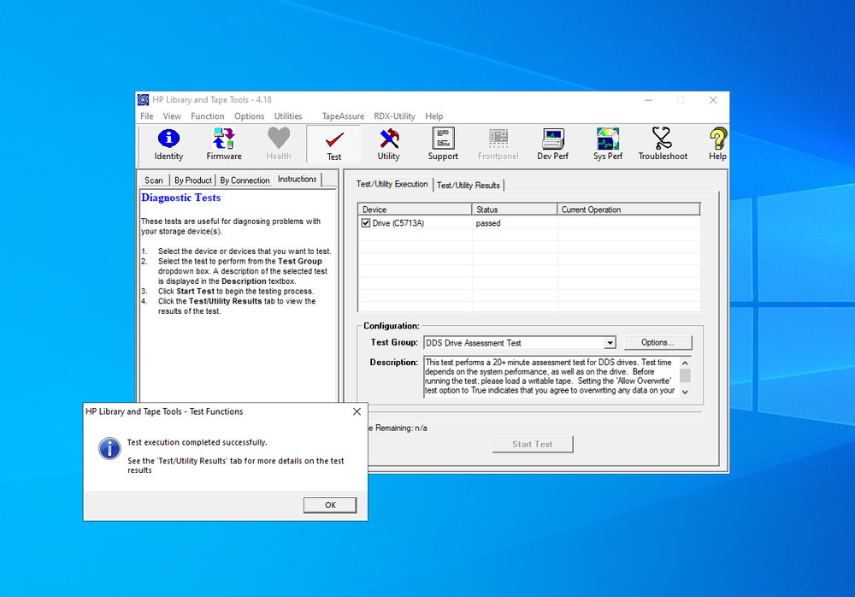Click 'Test execution completed successfully.' message

click(198, 442)
